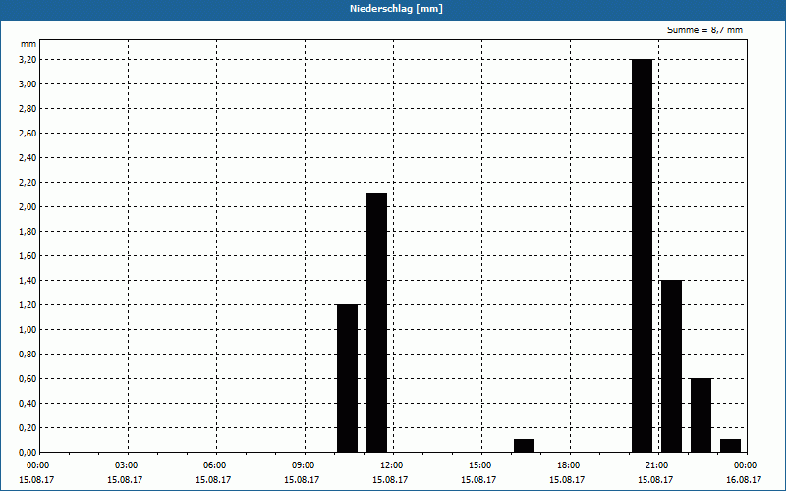Click the 06:00 time label
This screenshot has height=491, width=786.
pyautogui.click(x=214, y=465)
